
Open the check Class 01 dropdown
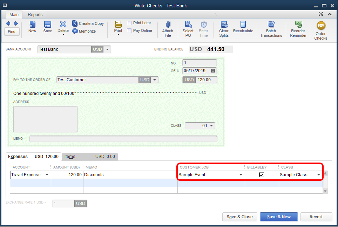click(x=211, y=125)
